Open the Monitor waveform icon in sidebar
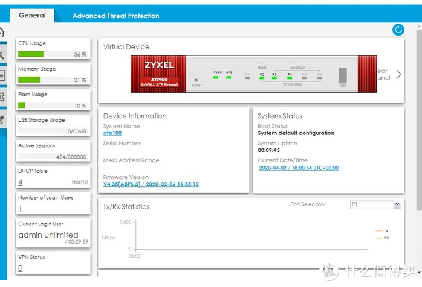The width and height of the screenshot is (422, 287). [x=2, y=75]
